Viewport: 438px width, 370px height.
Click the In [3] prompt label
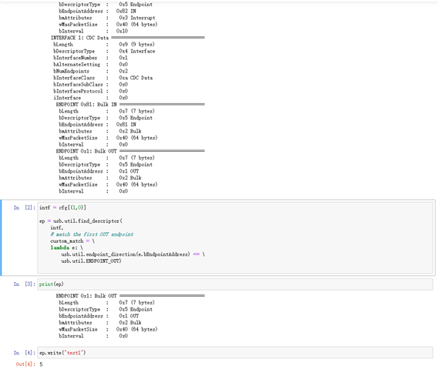click(x=25, y=284)
